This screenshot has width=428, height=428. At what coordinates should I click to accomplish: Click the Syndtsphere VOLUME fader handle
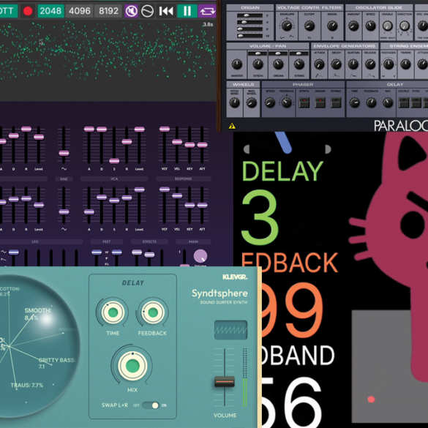click(225, 381)
